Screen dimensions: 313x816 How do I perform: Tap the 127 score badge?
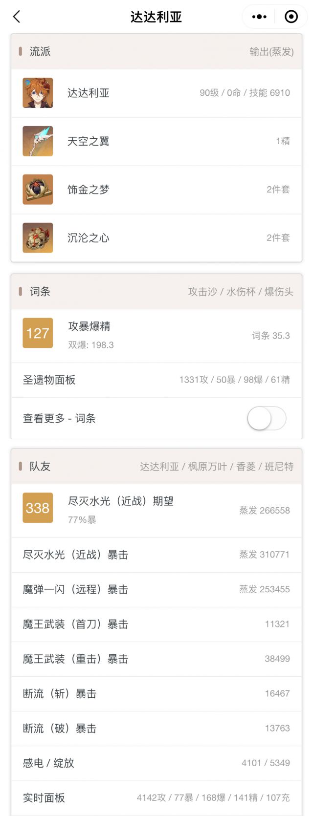pyautogui.click(x=38, y=333)
